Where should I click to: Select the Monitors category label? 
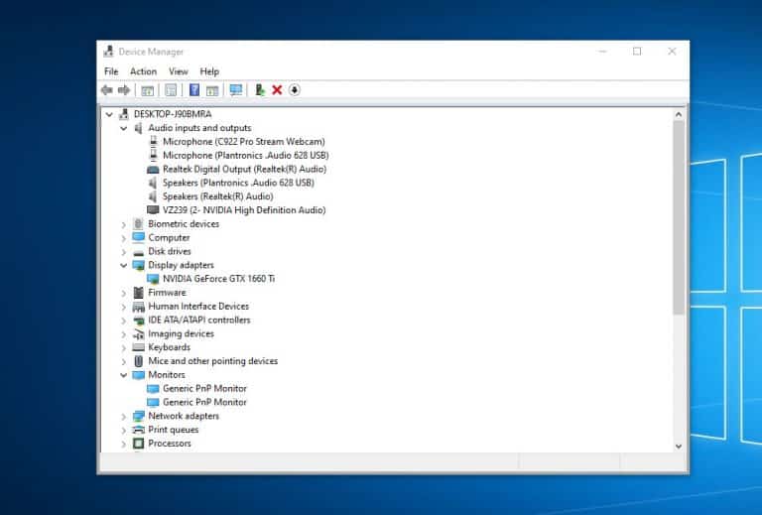click(167, 374)
